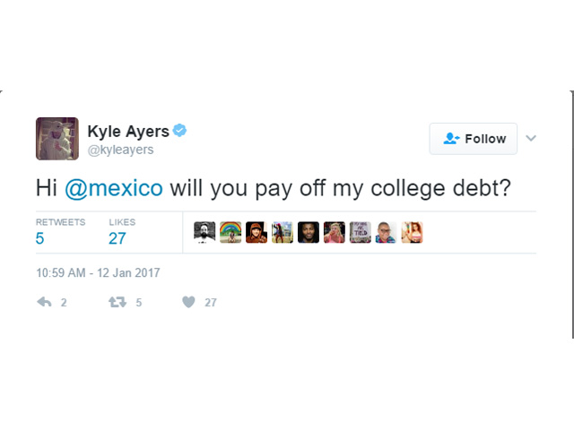Click the page's vertical scrollbar
Screen dimensions: 574x430
click(x=572, y=215)
